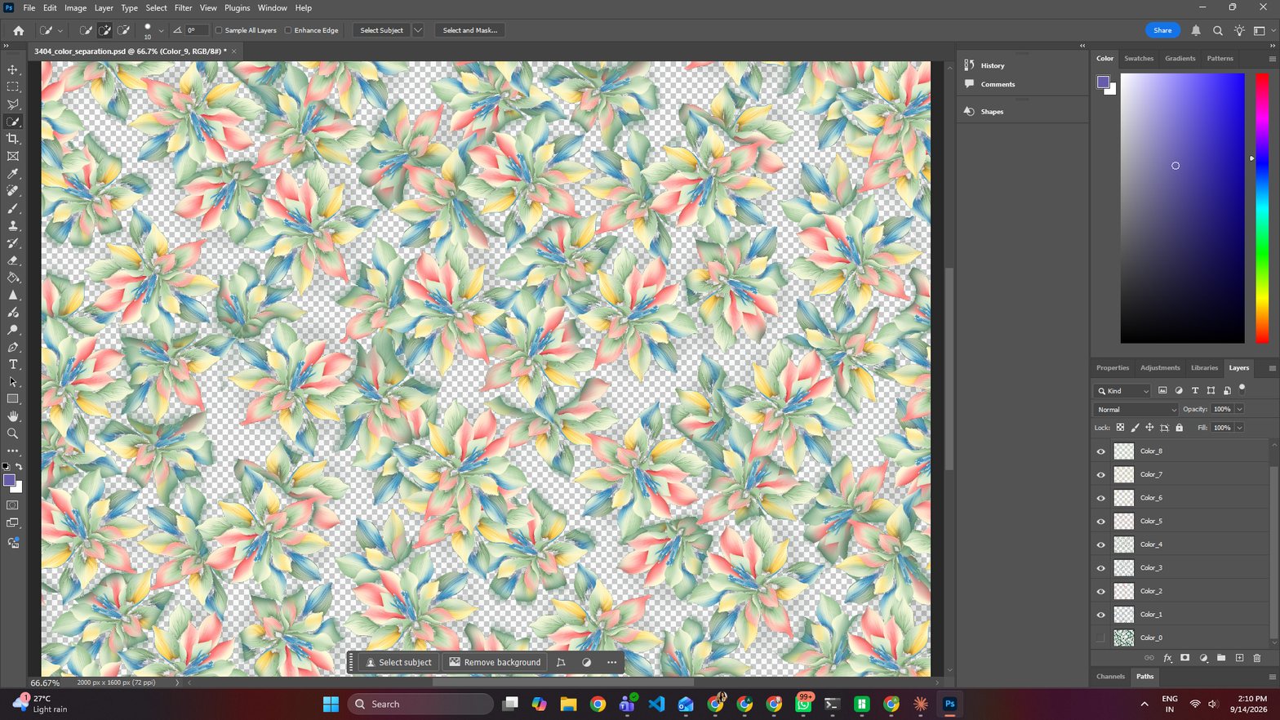1280x720 pixels.
Task: Show the hidden Color_0 layer
Action: point(1100,638)
